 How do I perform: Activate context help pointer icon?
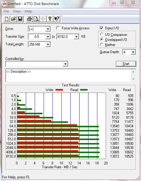57,19
